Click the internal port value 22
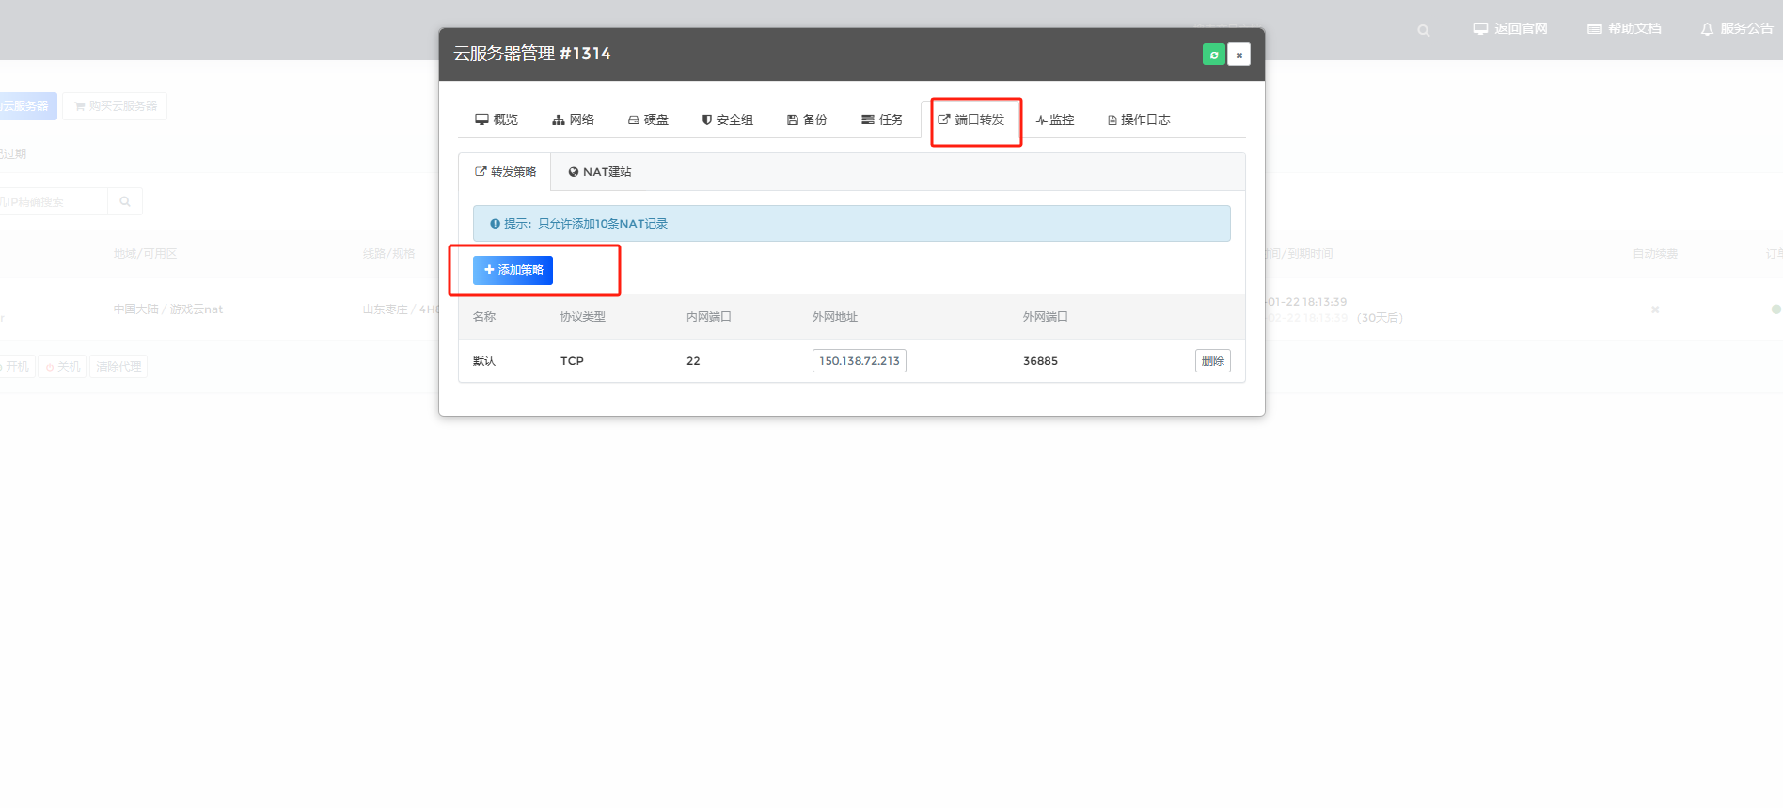Image resolution: width=1783 pixels, height=808 pixels. [x=693, y=361]
